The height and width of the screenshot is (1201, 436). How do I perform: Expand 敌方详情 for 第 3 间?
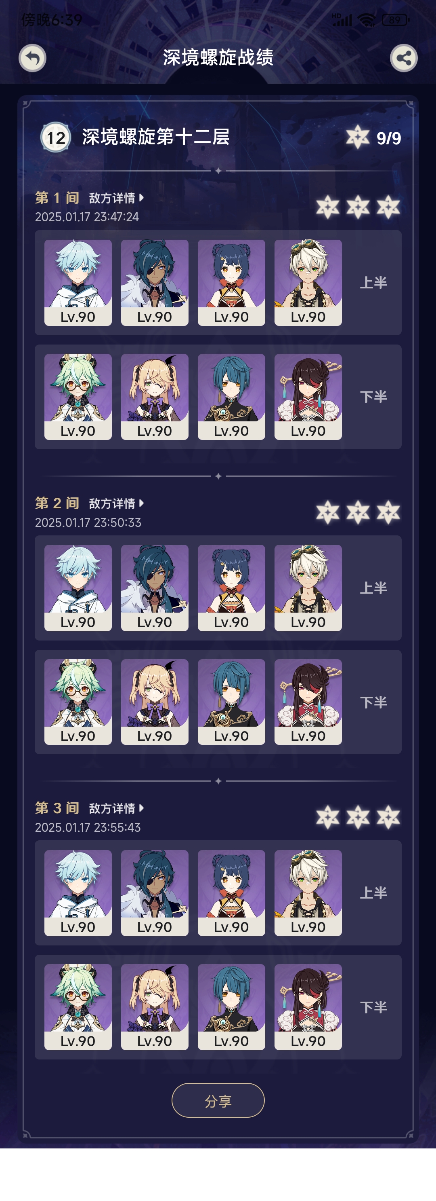[x=116, y=808]
